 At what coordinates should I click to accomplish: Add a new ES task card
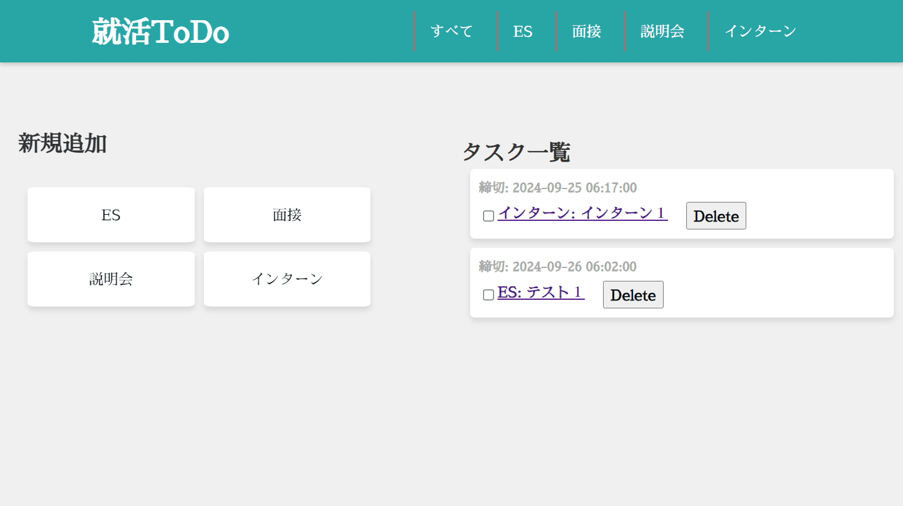click(x=111, y=215)
